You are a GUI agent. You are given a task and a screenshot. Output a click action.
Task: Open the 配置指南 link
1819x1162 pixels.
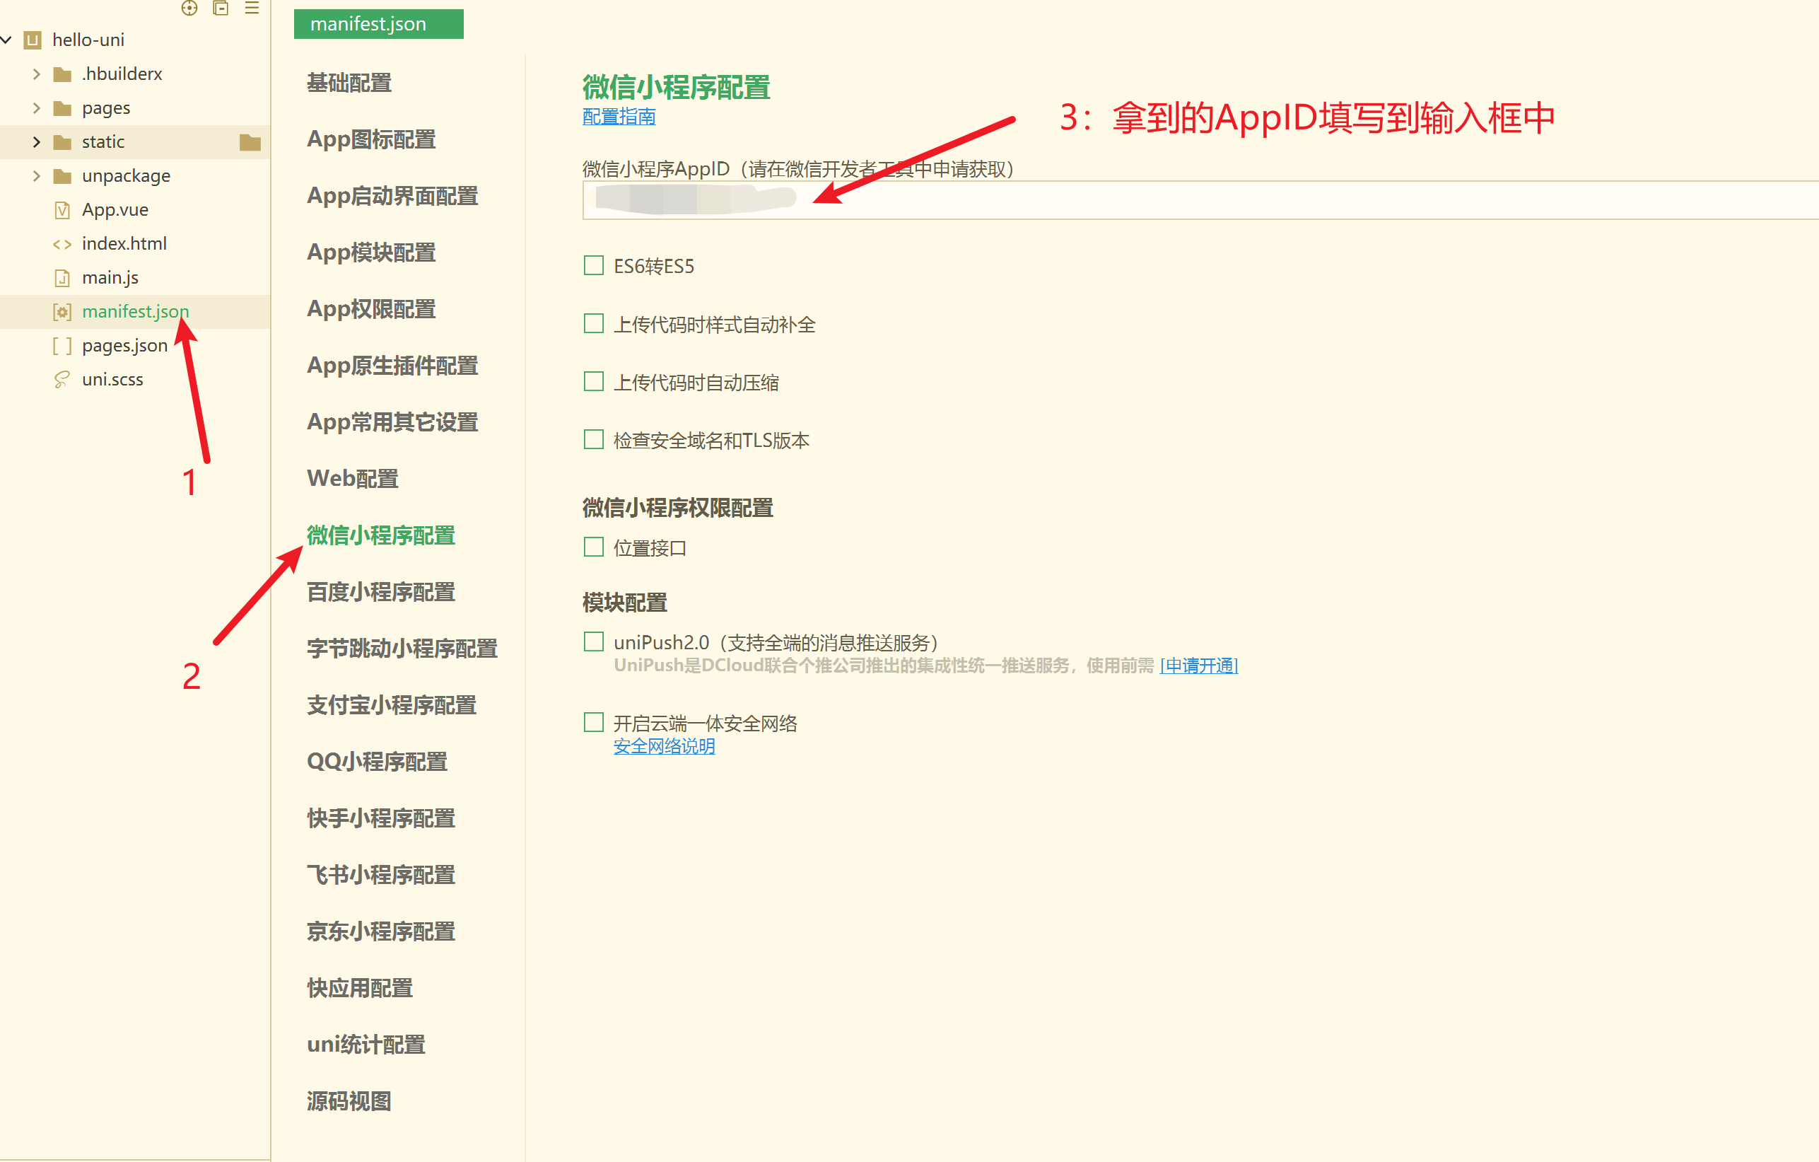(x=619, y=117)
